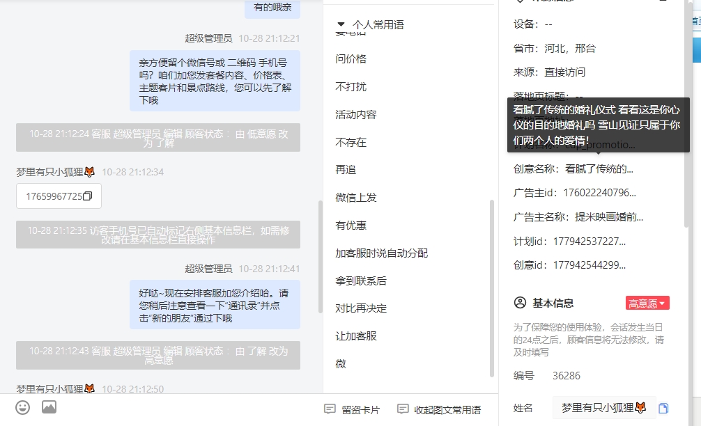Click the 设备 row text
701x426 pixels.
(x=533, y=24)
